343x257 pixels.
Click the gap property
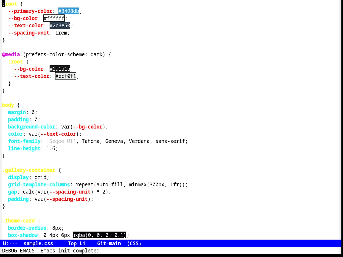[x=13, y=192]
